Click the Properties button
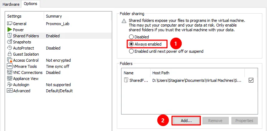 (244, 121)
